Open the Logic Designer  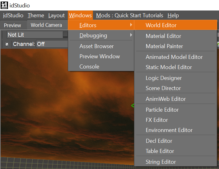coord(176,78)
